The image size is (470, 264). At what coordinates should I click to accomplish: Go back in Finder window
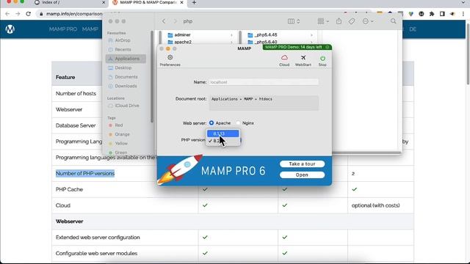(x=164, y=21)
